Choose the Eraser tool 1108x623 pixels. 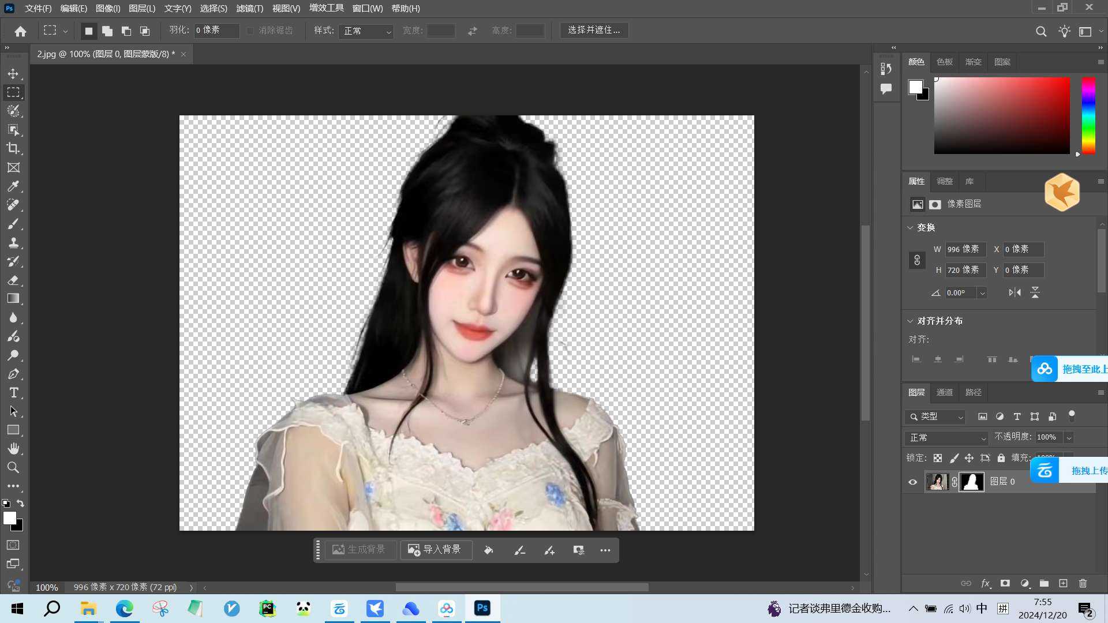pos(13,280)
